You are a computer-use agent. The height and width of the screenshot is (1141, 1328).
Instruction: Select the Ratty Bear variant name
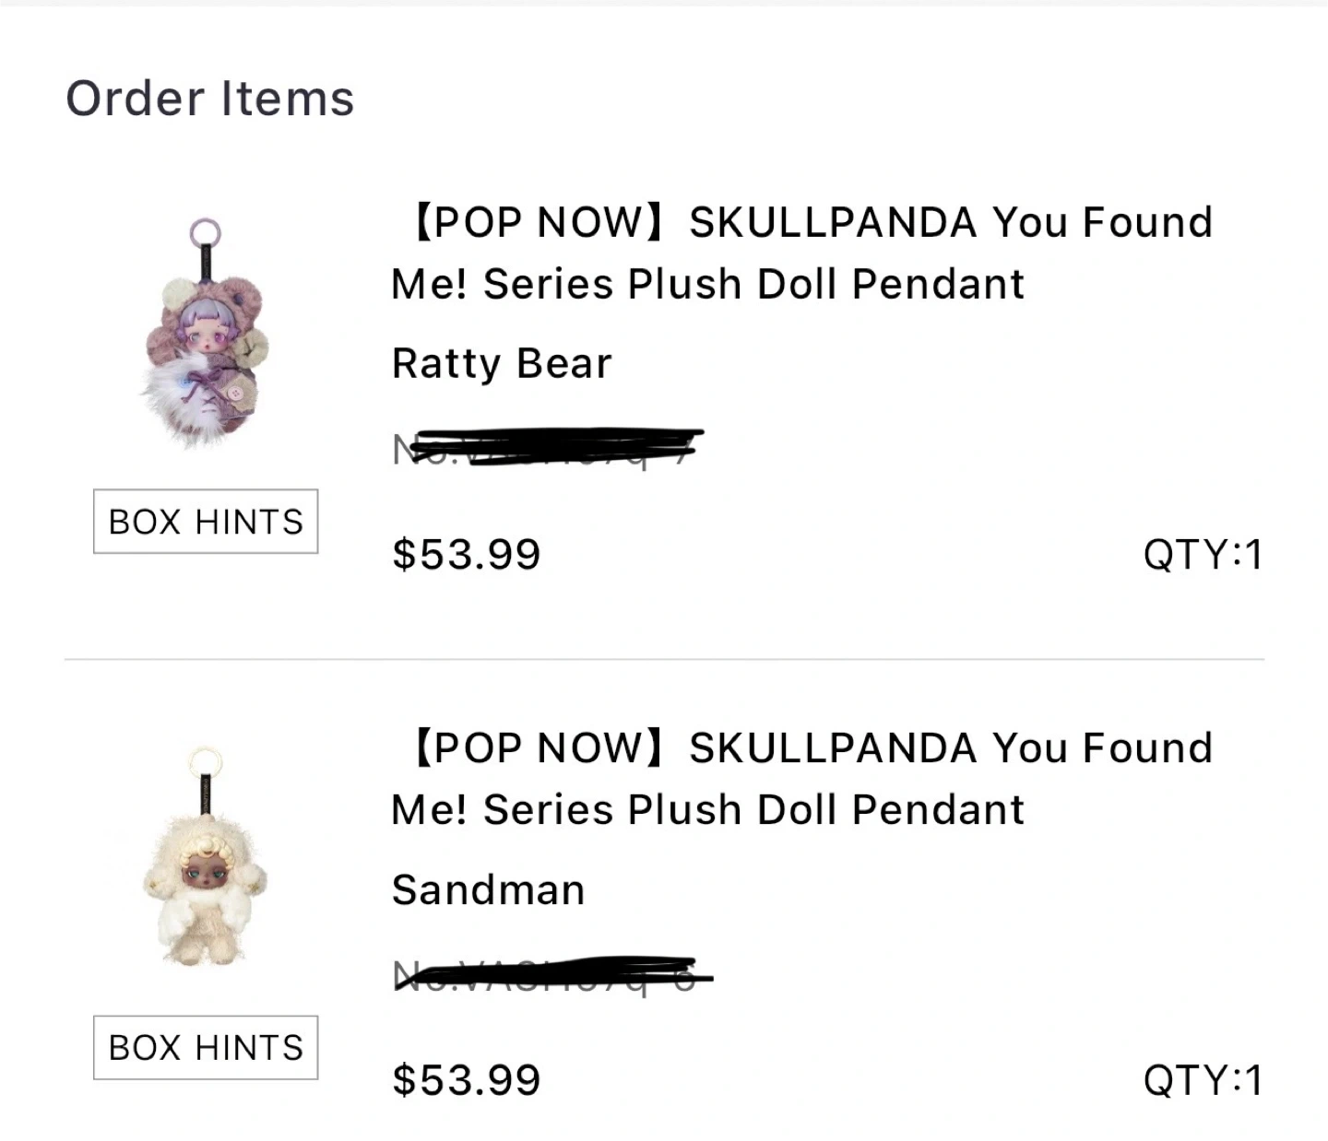click(x=502, y=364)
